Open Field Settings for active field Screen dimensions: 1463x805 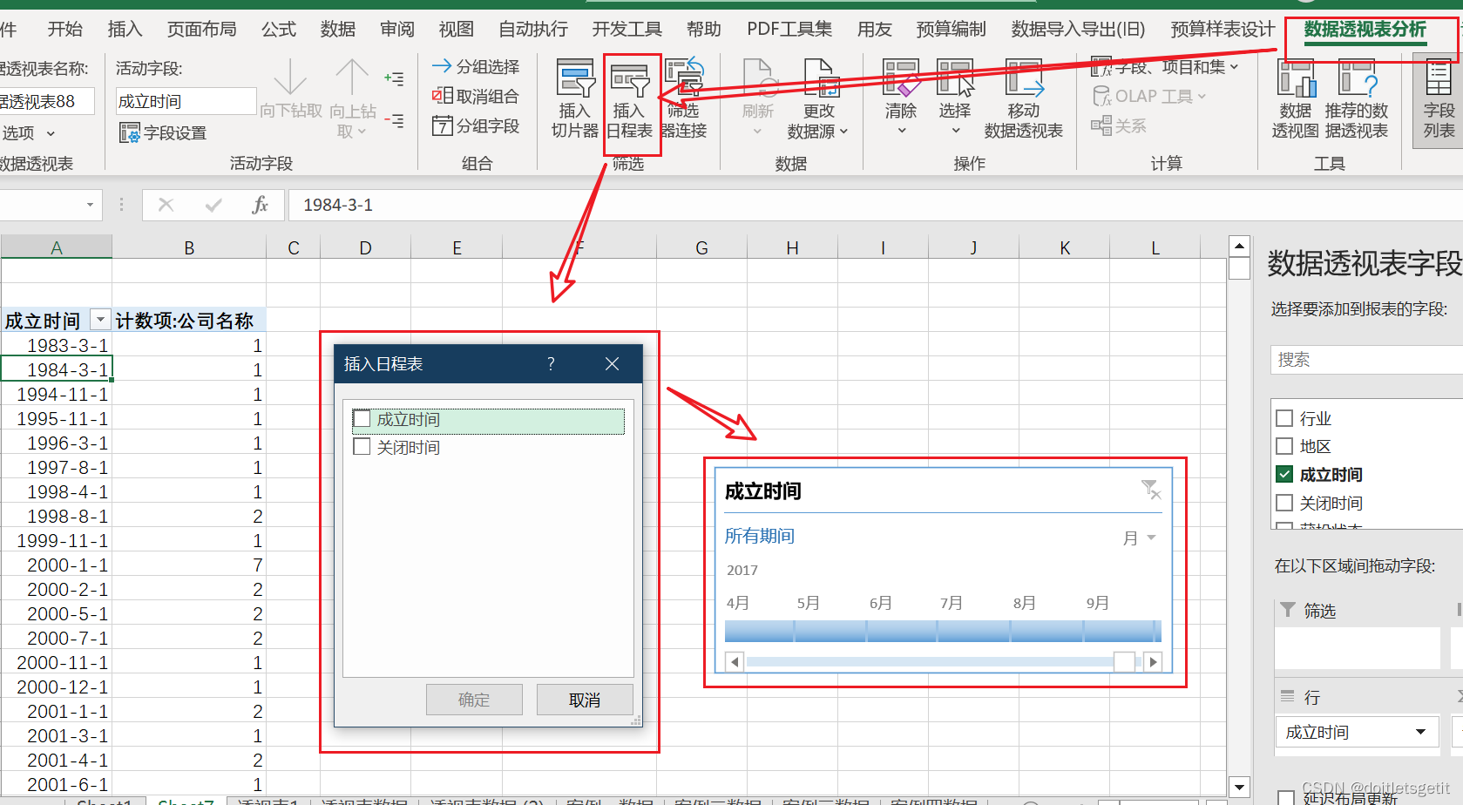point(164,132)
